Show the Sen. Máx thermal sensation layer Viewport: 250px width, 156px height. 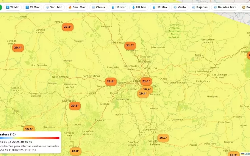click(77, 7)
